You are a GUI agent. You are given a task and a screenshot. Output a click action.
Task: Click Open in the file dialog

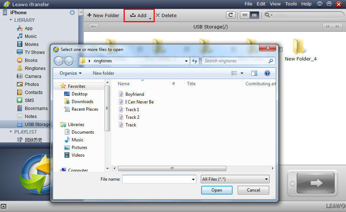click(217, 190)
